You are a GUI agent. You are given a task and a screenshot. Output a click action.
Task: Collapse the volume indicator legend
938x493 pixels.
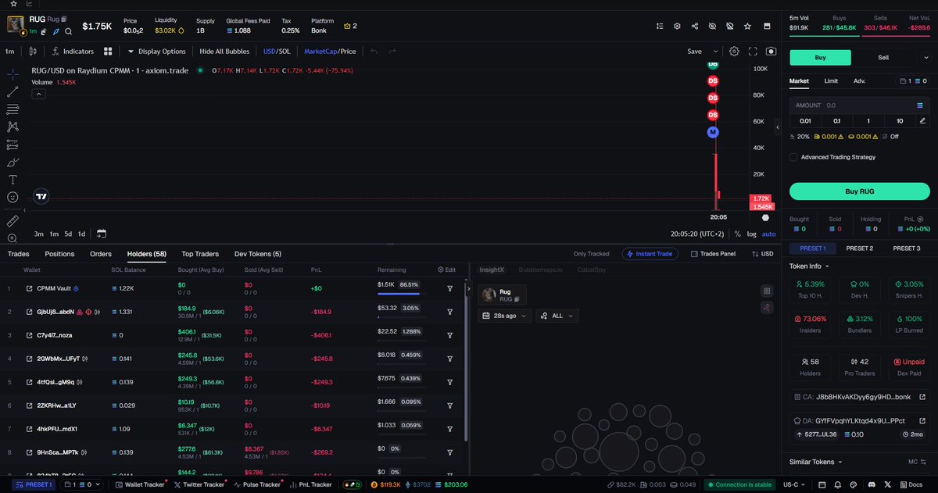[x=38, y=94]
